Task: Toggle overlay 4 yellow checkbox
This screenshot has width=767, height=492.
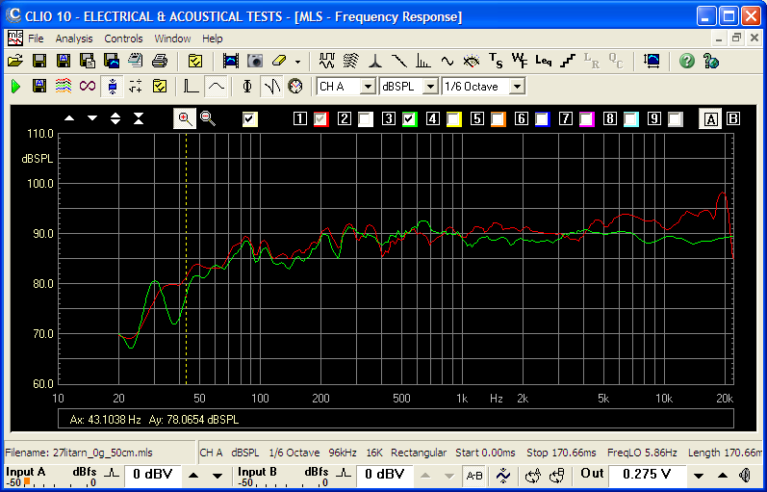Action: (x=453, y=119)
